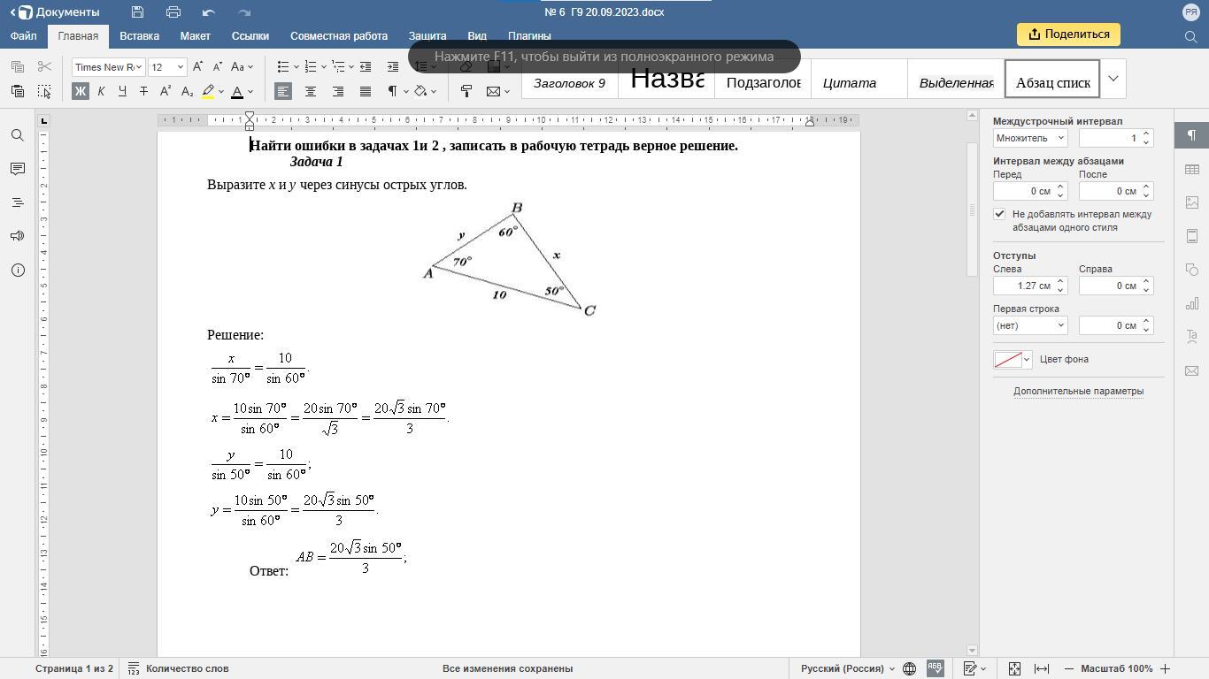Screen dimensions: 1209x679
Task: Switch to the Плагины tab
Action: [x=529, y=36]
